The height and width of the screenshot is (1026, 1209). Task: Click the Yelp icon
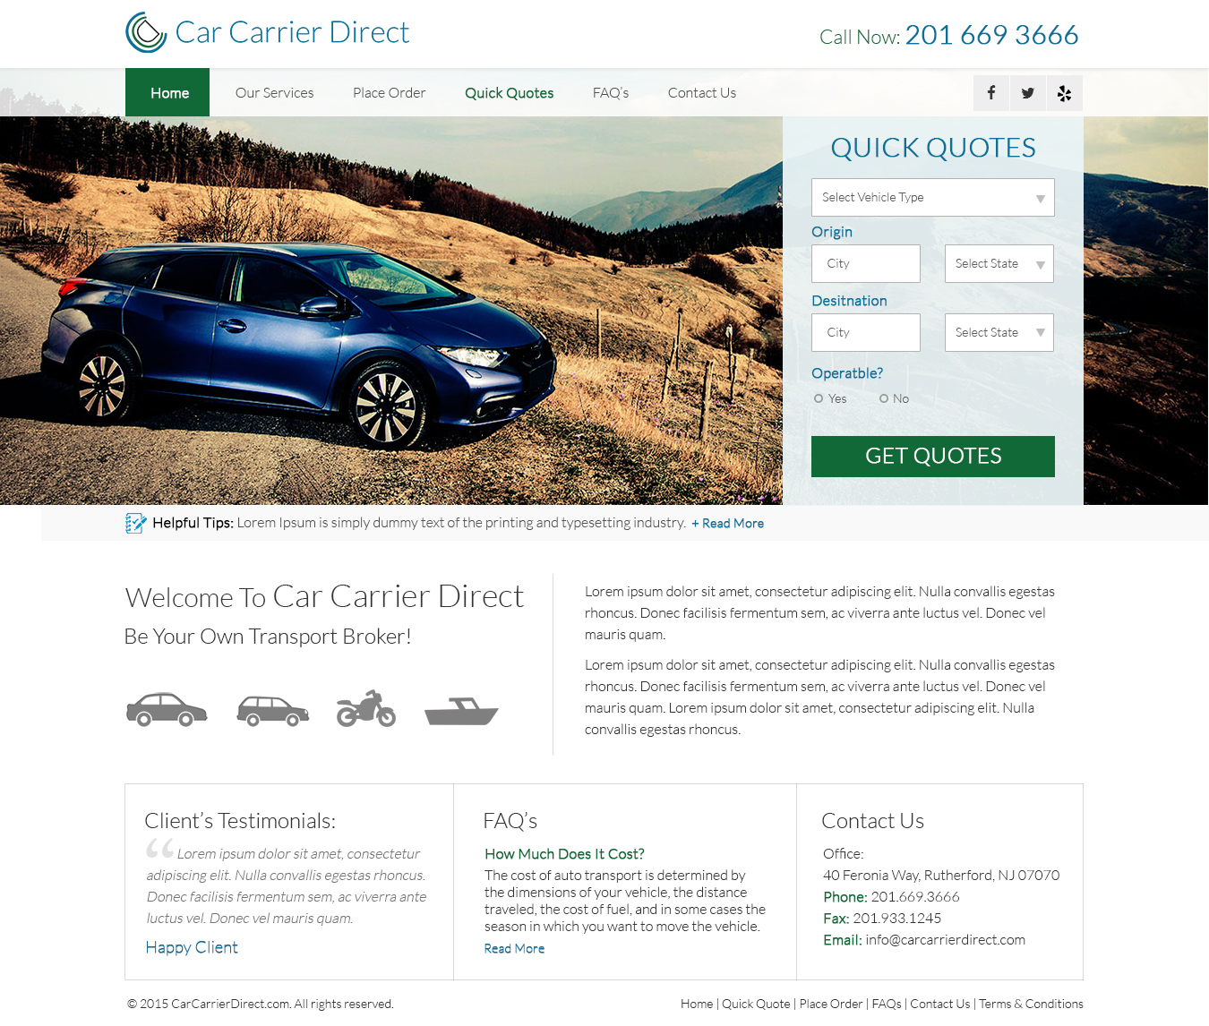pos(1064,92)
